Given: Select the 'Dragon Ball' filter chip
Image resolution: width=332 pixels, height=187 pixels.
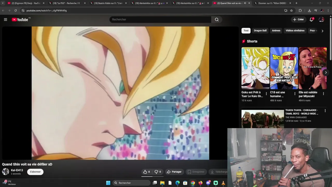Looking at the screenshot, I should [x=260, y=31].
